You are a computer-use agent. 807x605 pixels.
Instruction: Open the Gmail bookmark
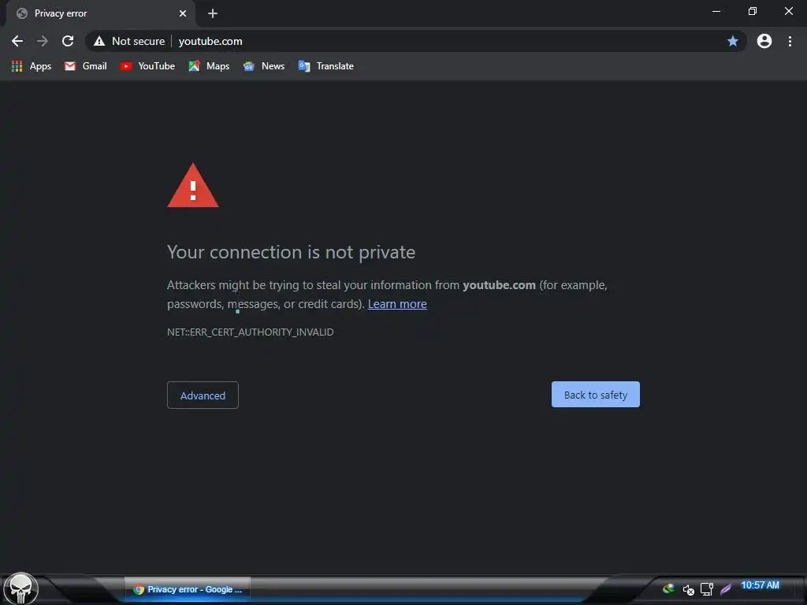(x=85, y=66)
